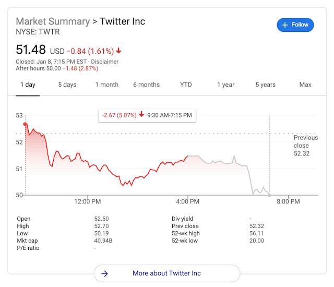Switch to the 5 days tab
This screenshot has width=334, height=287.
click(67, 85)
